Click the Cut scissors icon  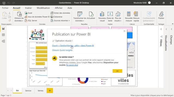(10, 13)
